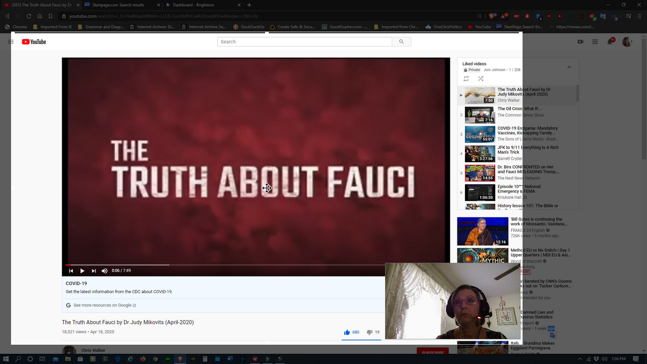Toggle shuffle for Liked videos playlist

tap(481, 79)
